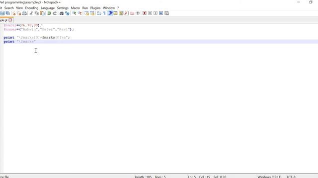318x178 pixels.
Task: Open the Replace dialog icon
Action: click(x=67, y=13)
